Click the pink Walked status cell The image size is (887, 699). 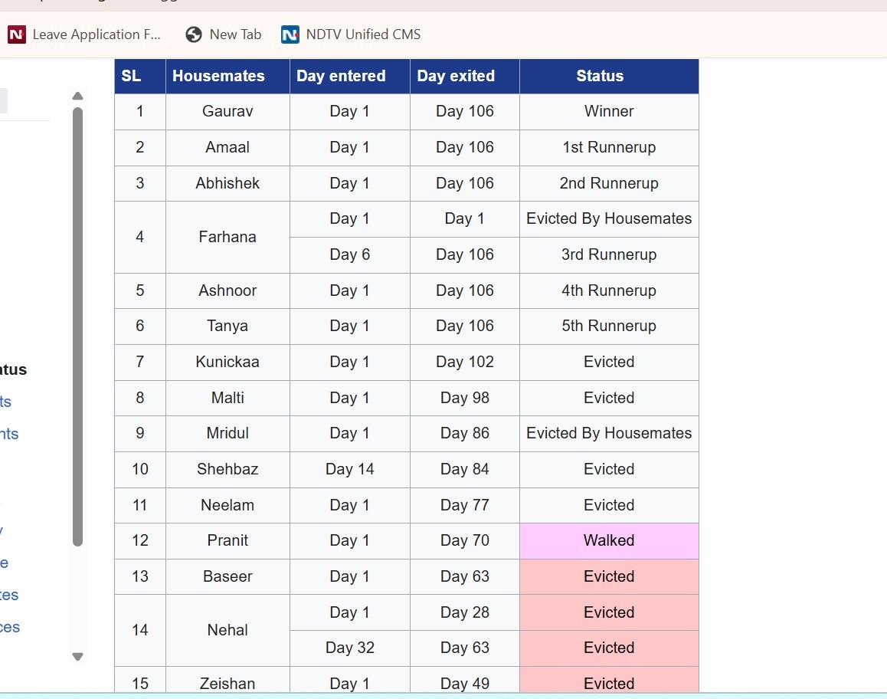[x=609, y=540]
